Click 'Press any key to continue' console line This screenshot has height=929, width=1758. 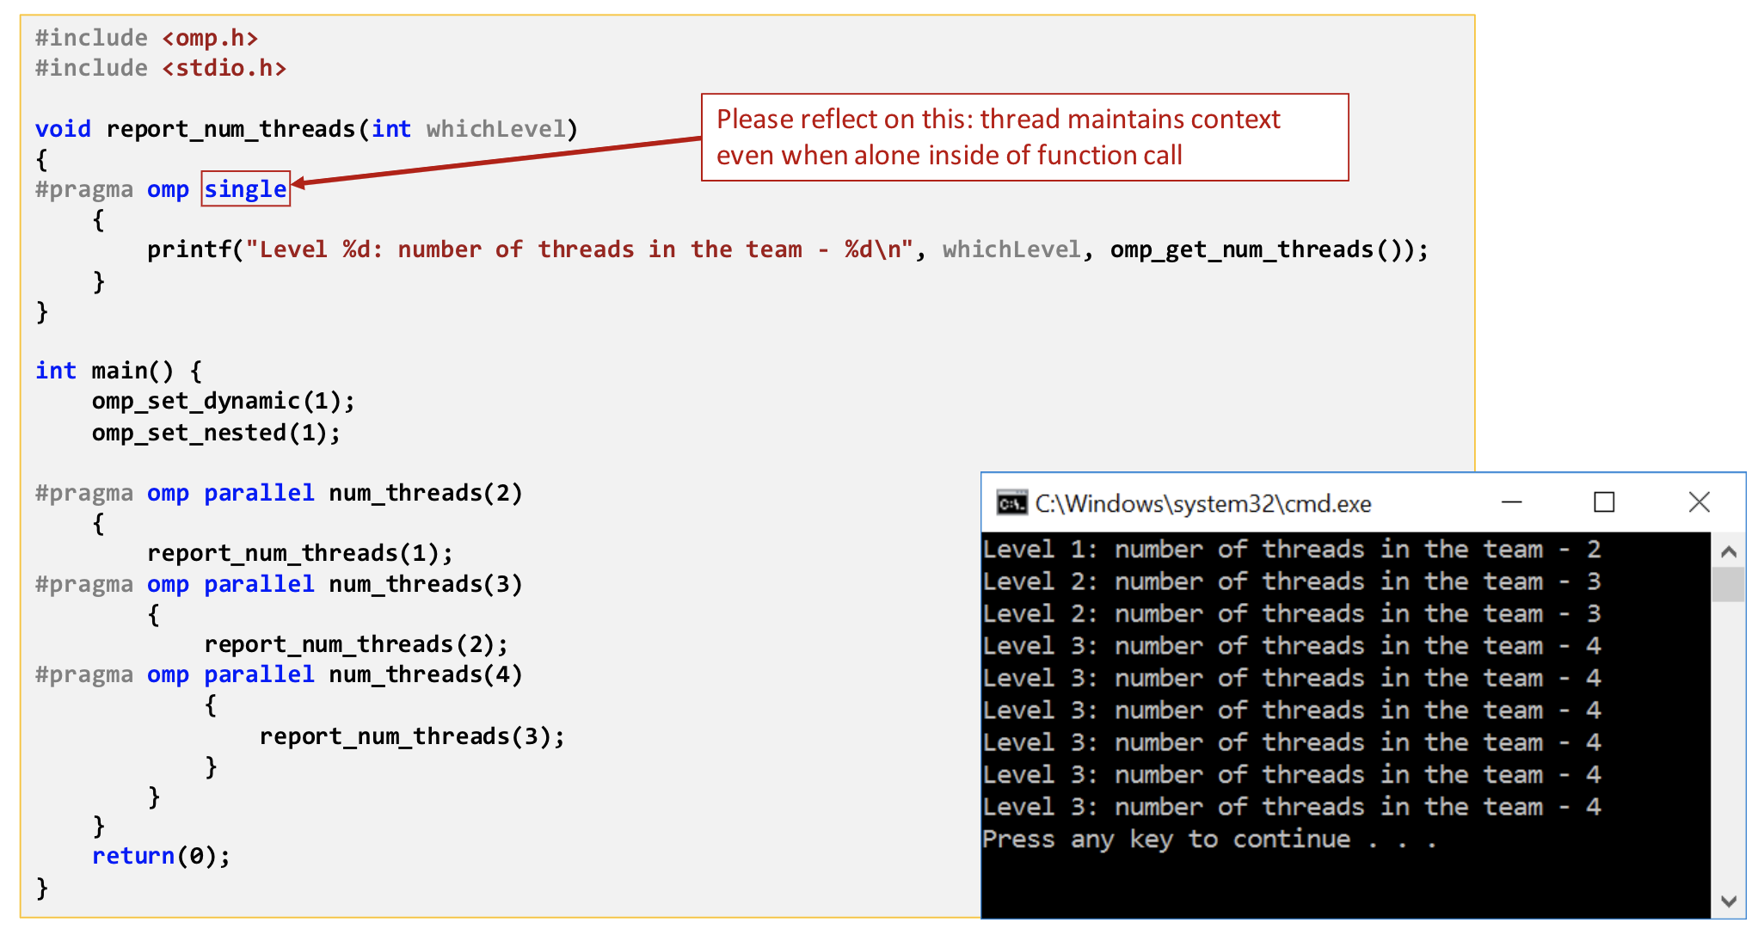(x=1209, y=840)
